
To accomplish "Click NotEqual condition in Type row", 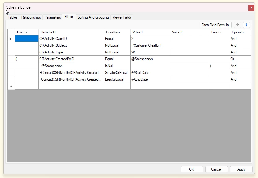I will [x=117, y=52].
